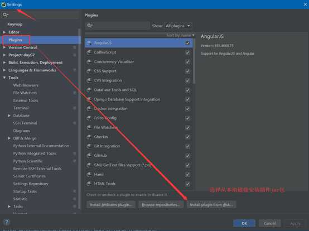Click the settings tree vertical scrollbar
Image resolution: width=309 pixels, height=231 pixels.
click(79, 118)
